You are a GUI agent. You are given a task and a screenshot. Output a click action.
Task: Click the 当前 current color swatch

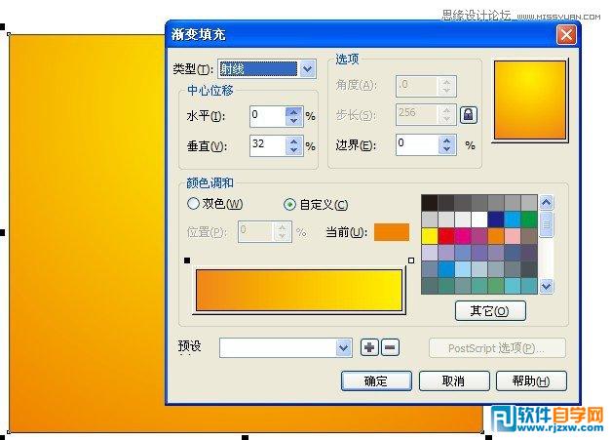coord(392,232)
